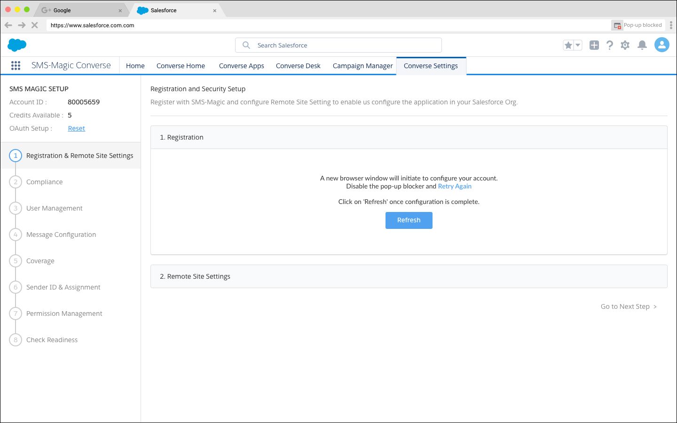The width and height of the screenshot is (677, 423).
Task: Open the Help question mark icon
Action: (610, 45)
